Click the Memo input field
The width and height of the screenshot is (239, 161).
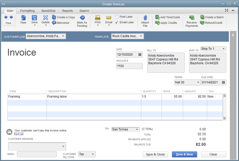37,154
